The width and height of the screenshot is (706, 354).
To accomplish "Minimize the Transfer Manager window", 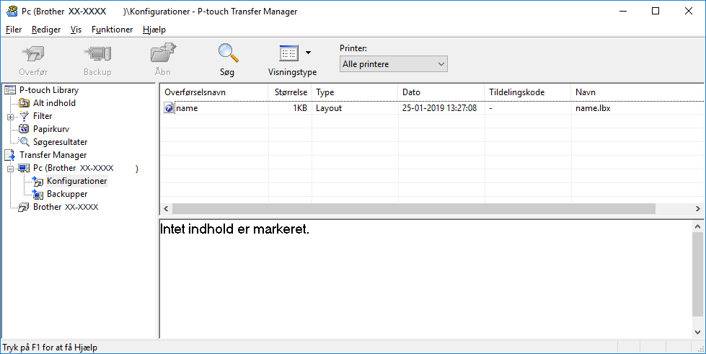I will pos(623,12).
